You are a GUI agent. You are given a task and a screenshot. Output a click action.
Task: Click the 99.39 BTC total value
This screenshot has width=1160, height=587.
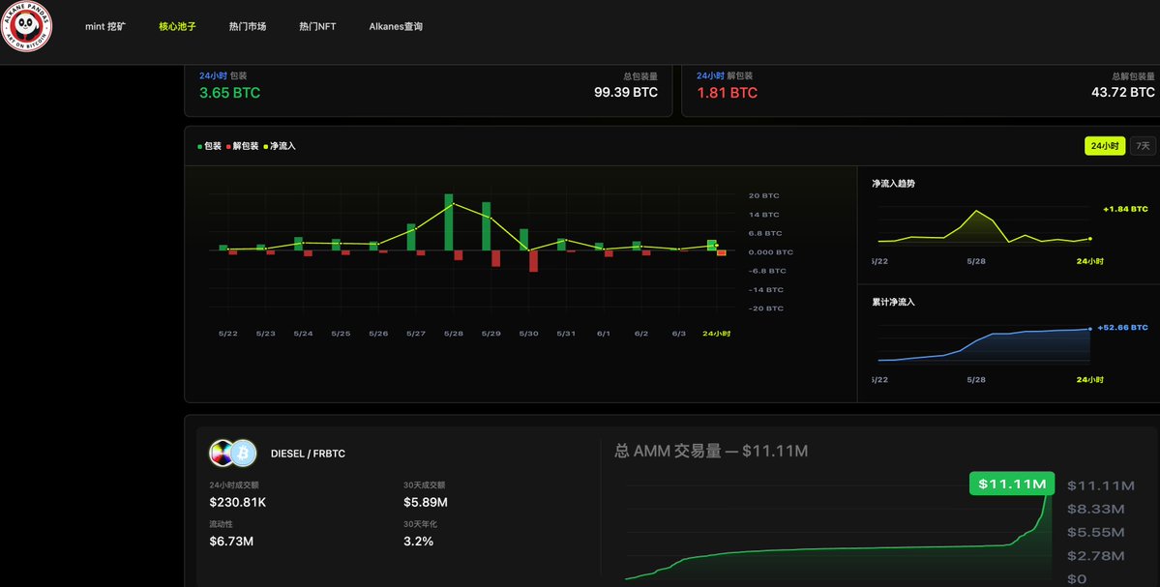point(626,93)
